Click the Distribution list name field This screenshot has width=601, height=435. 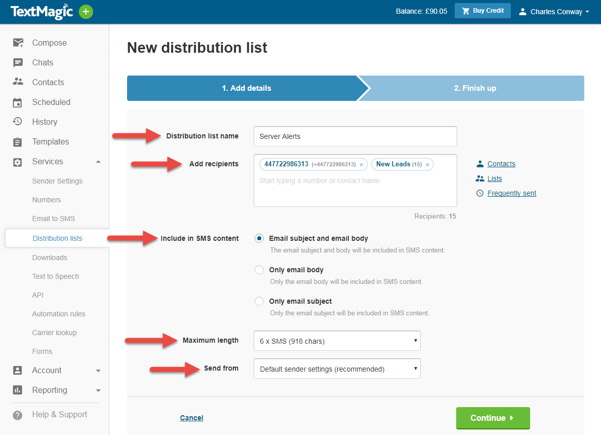355,136
